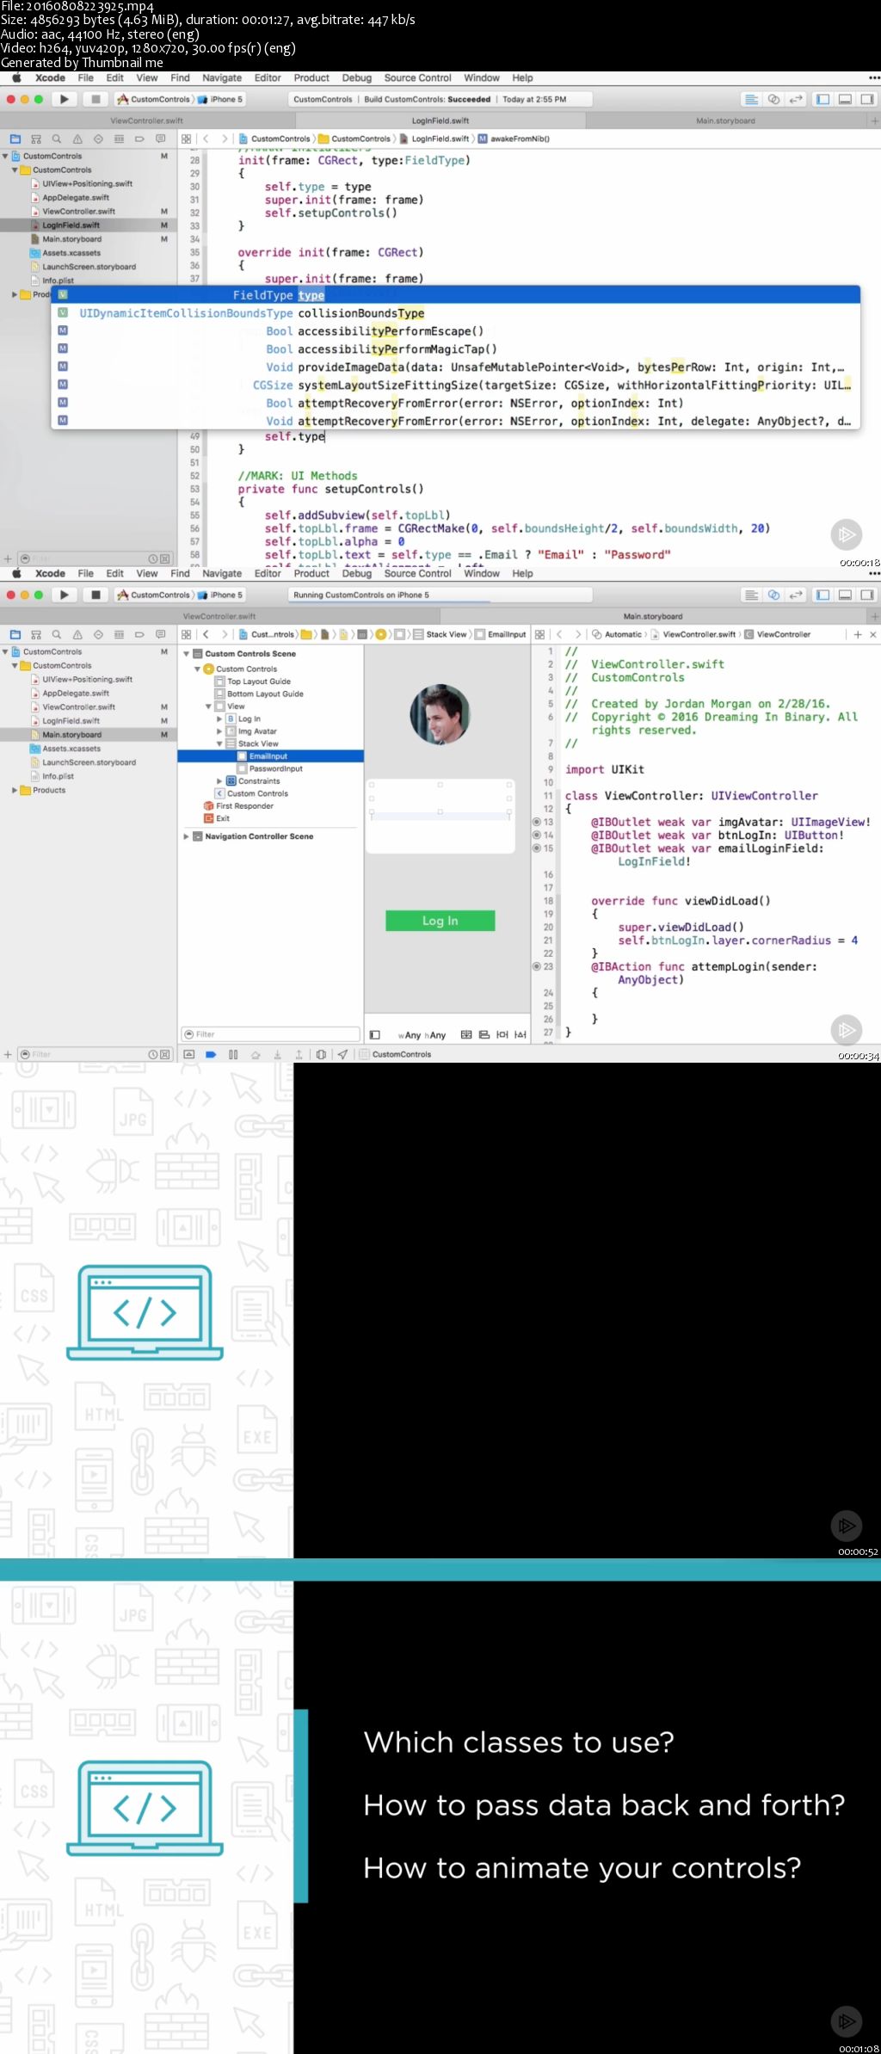The height and width of the screenshot is (2054, 881).
Task: Open Report navigator icon in storyboard frame sidebar
Action: pos(160,634)
